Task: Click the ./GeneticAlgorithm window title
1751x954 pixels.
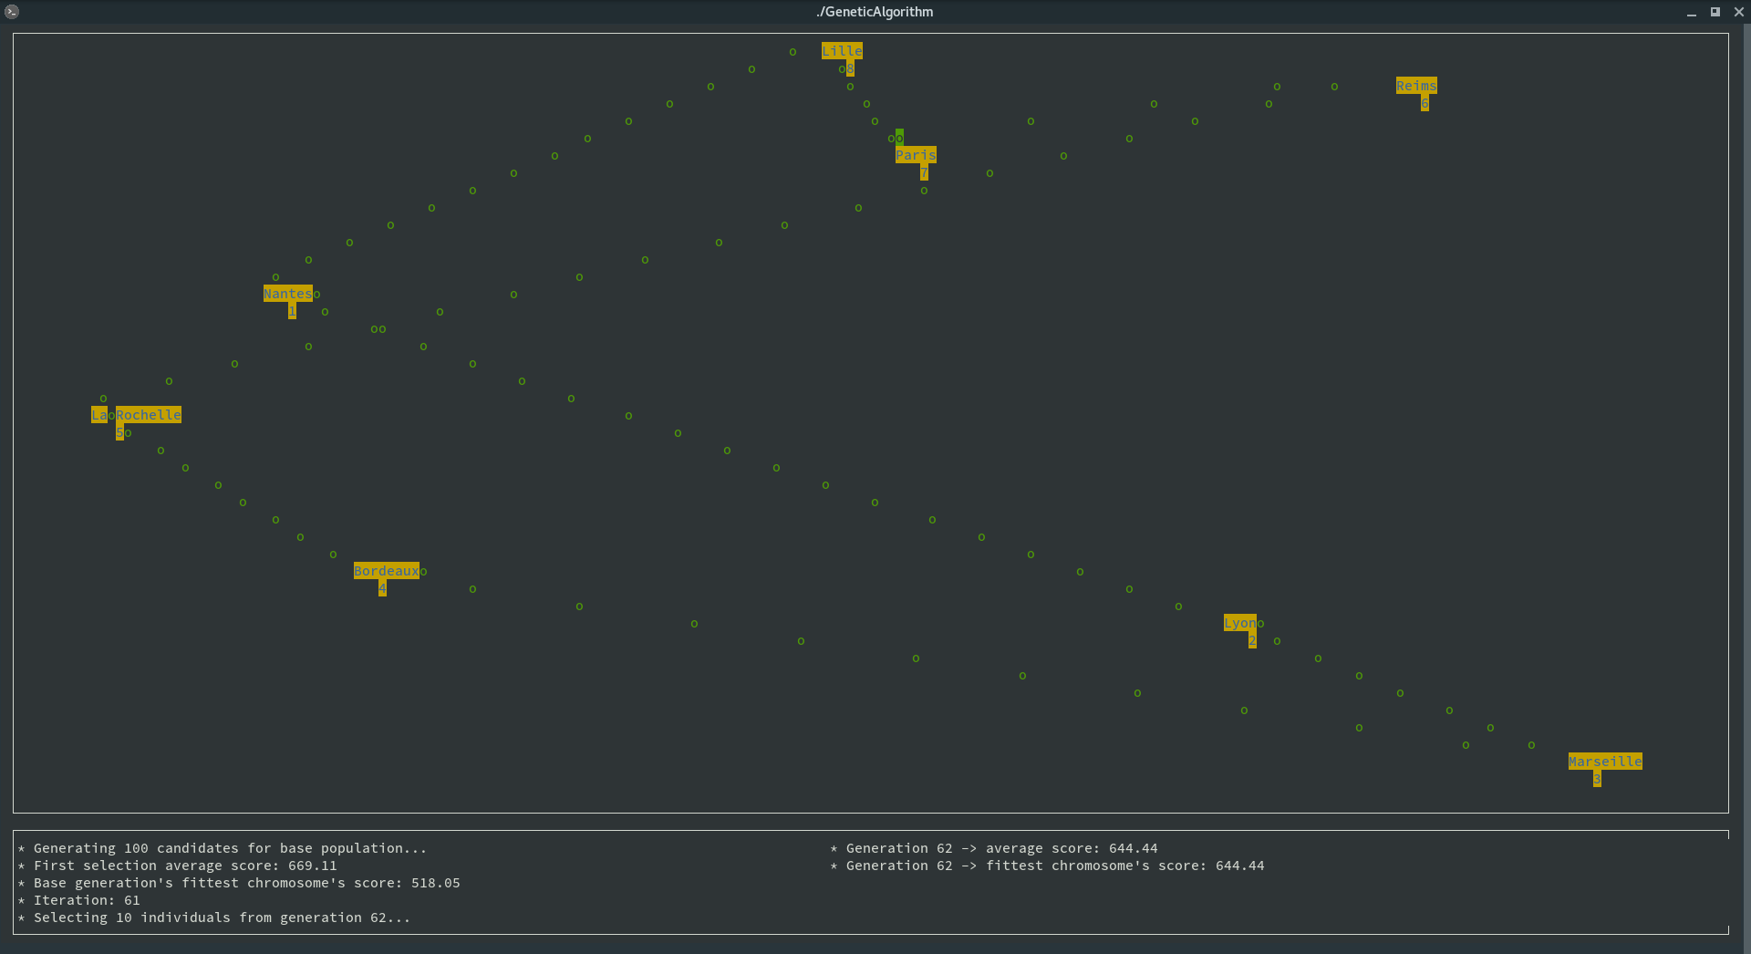Action: (x=875, y=12)
